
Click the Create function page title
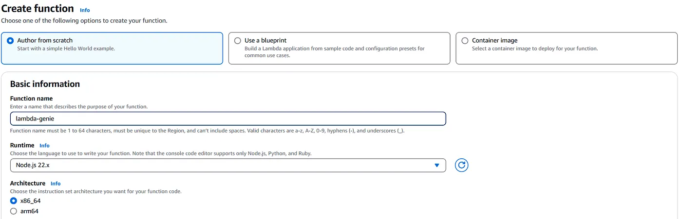tap(38, 9)
